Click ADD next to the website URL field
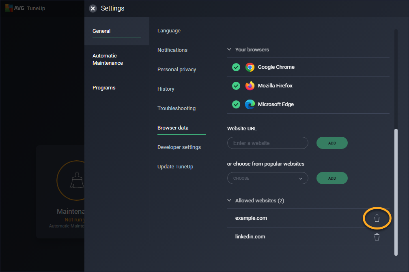 (332, 143)
